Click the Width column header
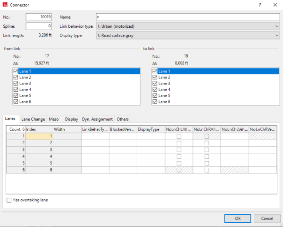This screenshot has height=227, width=283. click(x=67, y=129)
